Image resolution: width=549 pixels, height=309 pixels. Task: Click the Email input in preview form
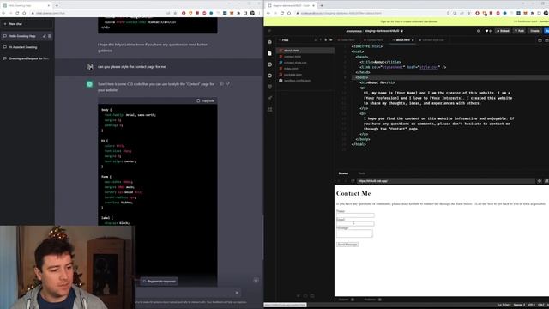[x=355, y=223]
